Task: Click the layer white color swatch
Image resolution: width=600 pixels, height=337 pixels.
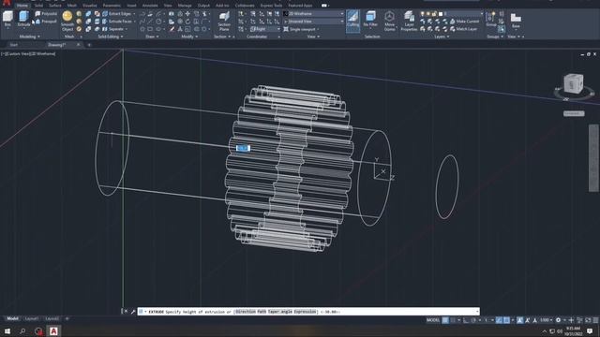Action: (x=441, y=14)
